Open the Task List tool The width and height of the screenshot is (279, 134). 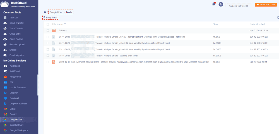(14, 18)
